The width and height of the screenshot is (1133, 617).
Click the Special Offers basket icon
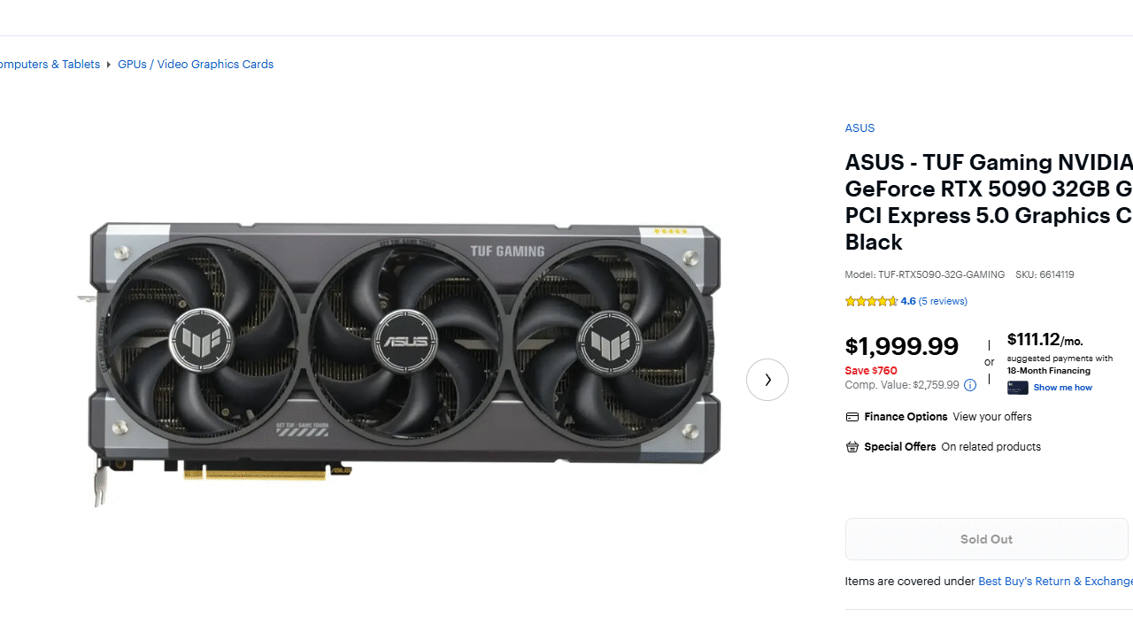click(852, 447)
